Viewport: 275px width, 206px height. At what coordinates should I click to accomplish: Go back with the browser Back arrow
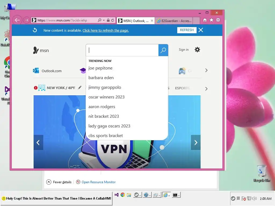coord(17,20)
